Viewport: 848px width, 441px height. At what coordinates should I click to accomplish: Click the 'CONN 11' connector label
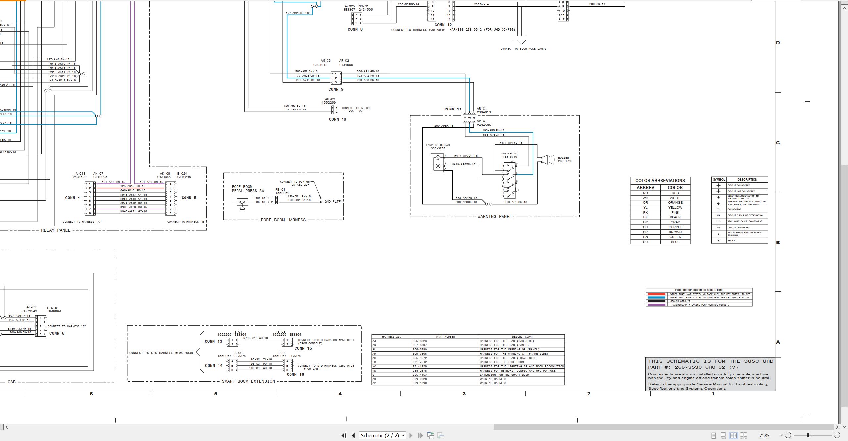(453, 109)
